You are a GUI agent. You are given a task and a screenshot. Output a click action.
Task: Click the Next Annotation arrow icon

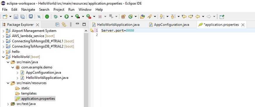pyautogui.click(x=162, y=17)
